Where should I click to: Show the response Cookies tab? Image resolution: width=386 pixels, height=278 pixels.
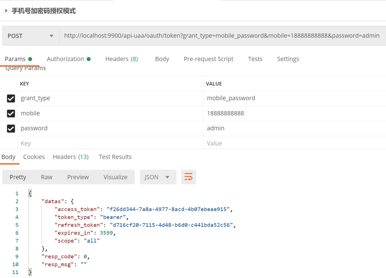pyautogui.click(x=34, y=157)
